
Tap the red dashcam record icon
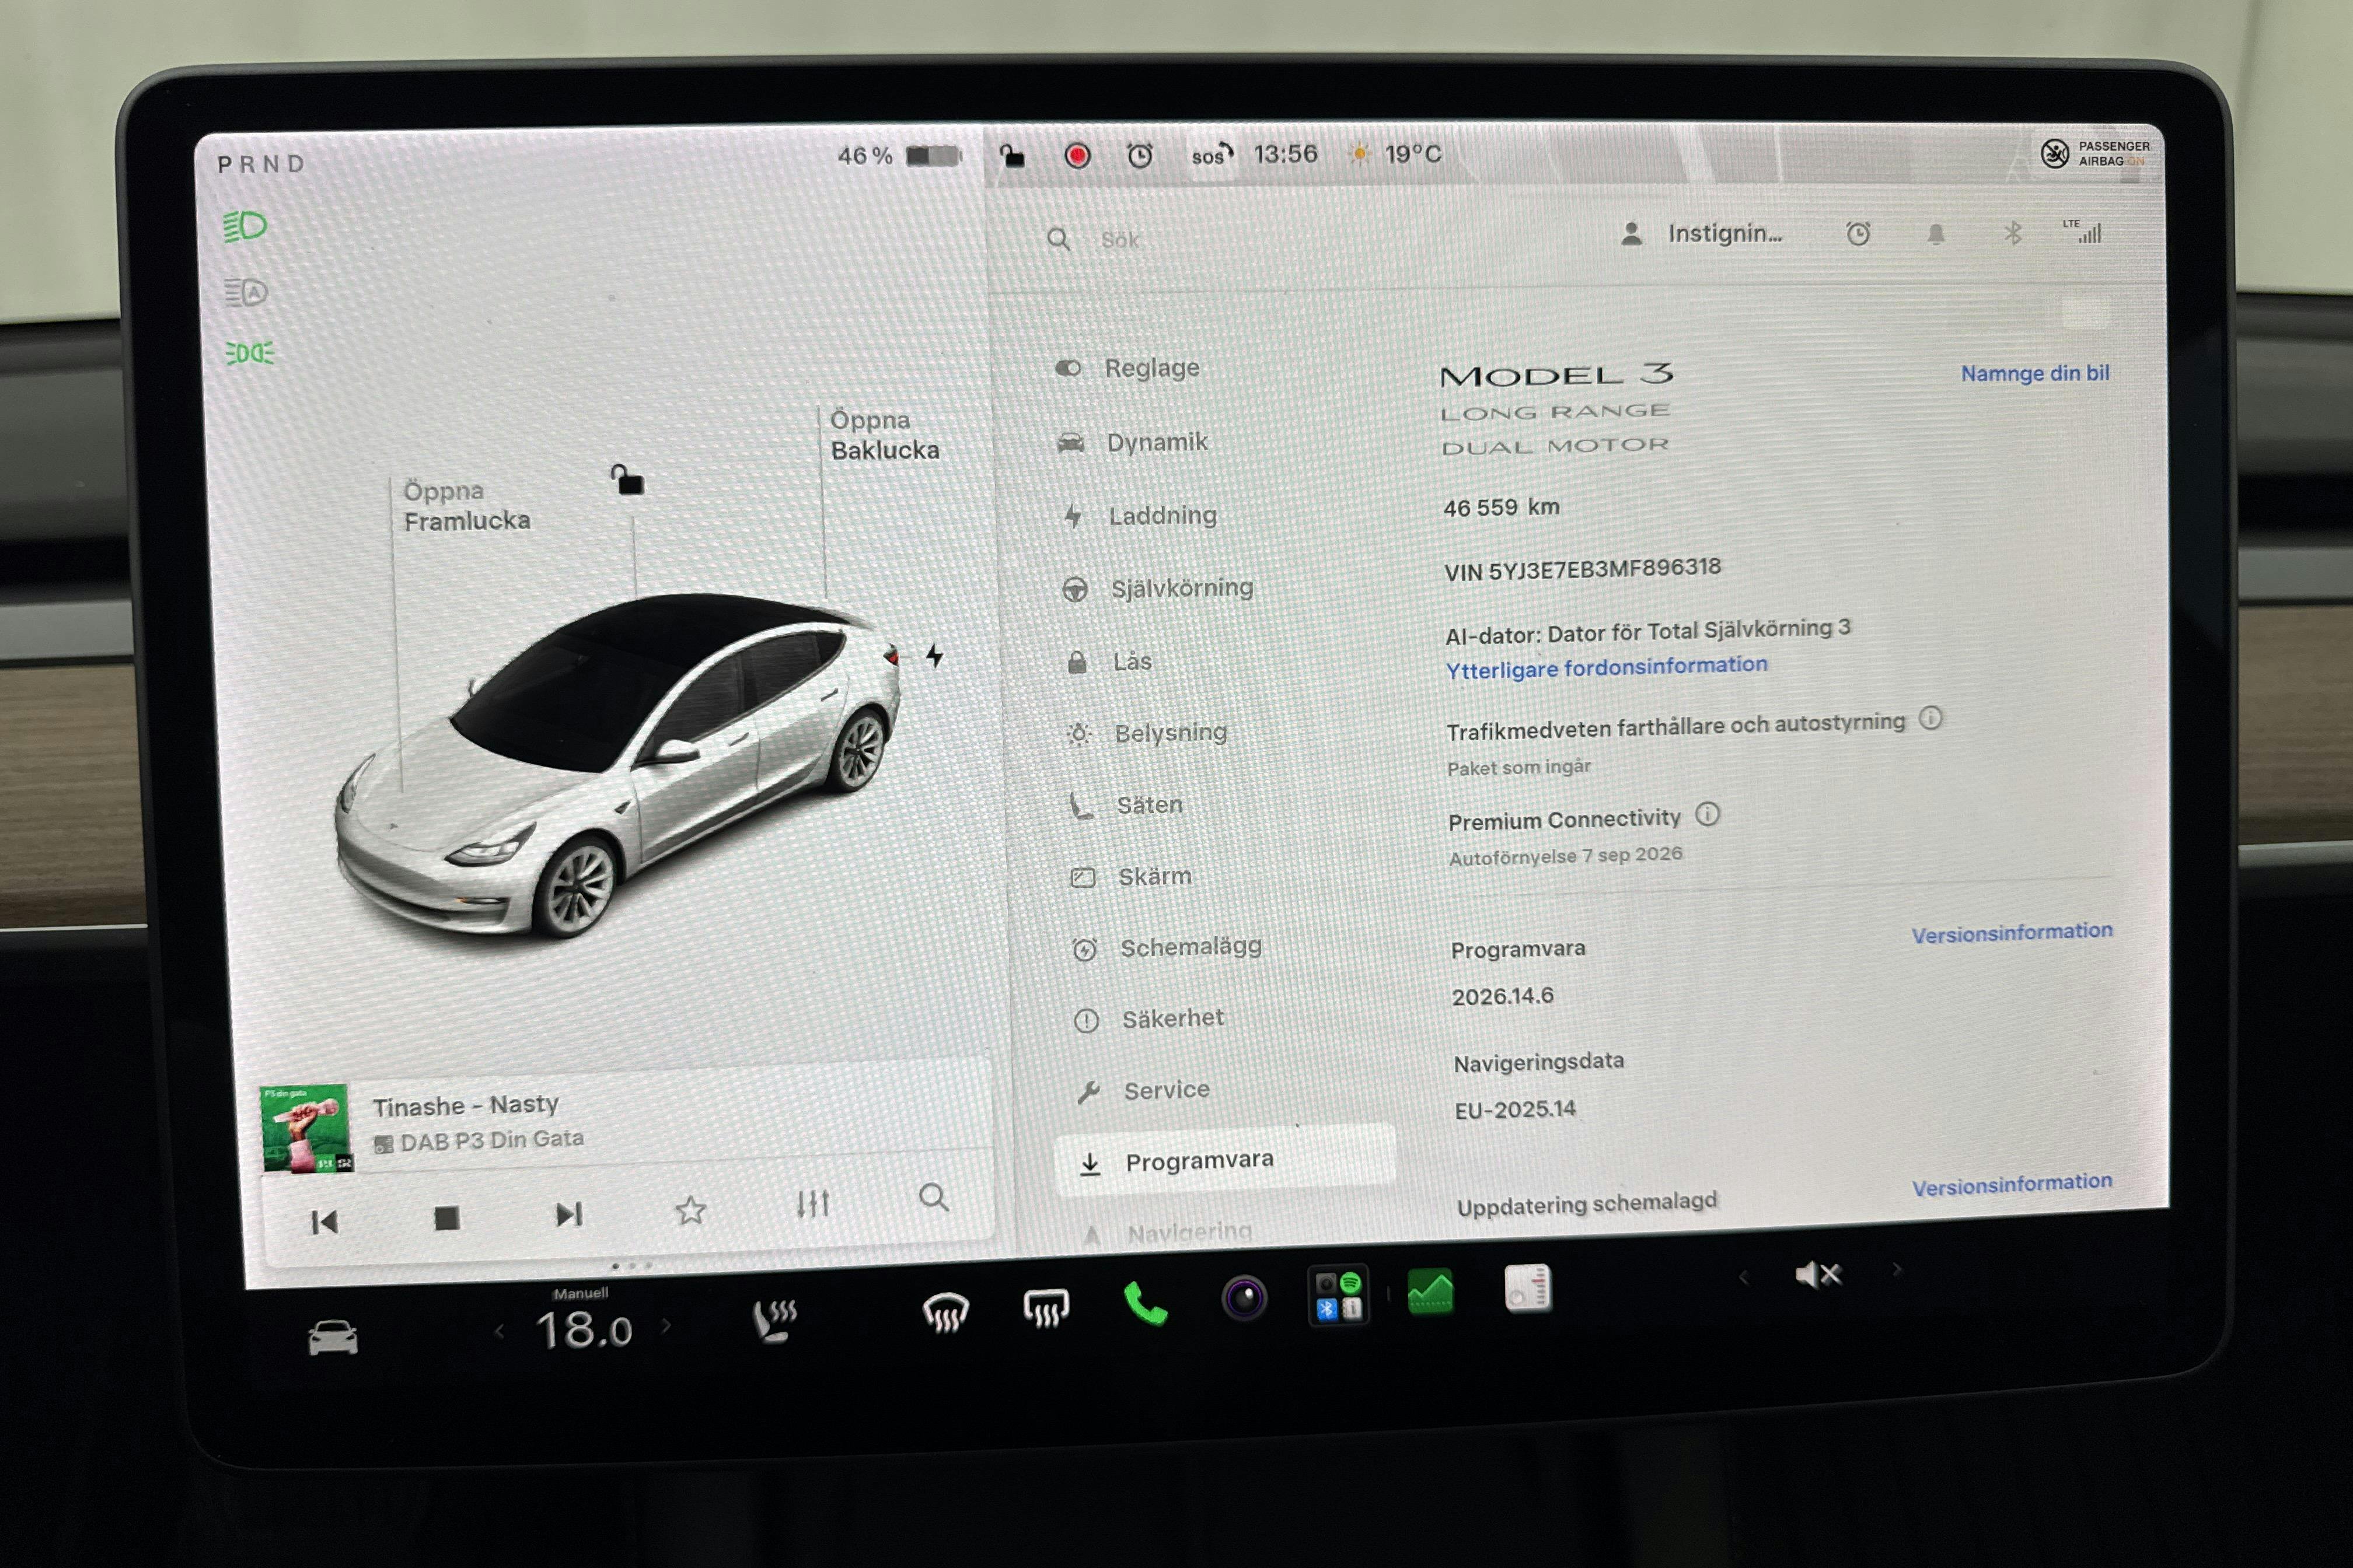tap(1077, 156)
